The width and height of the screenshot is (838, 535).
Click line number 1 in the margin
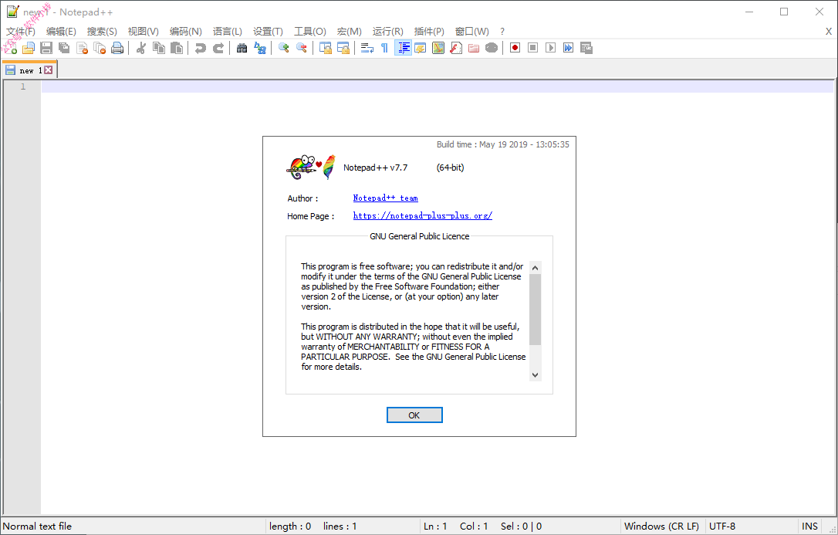(x=23, y=86)
